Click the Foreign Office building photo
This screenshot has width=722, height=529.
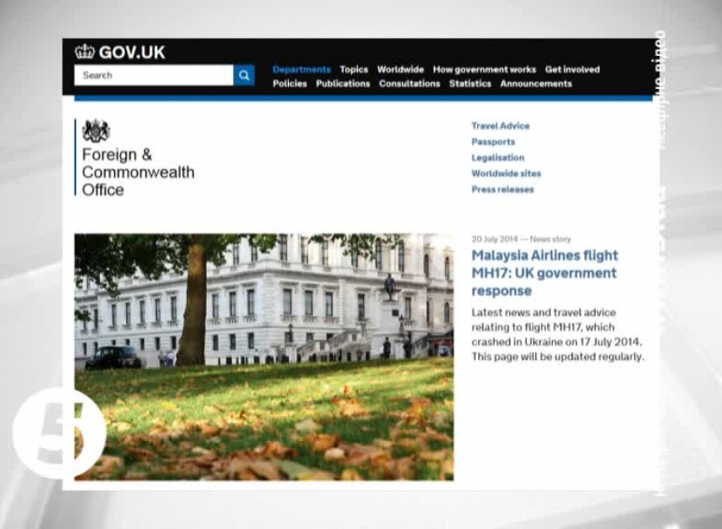pyautogui.click(x=264, y=357)
